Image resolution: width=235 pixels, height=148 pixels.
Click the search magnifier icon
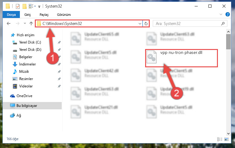[x=223, y=23]
